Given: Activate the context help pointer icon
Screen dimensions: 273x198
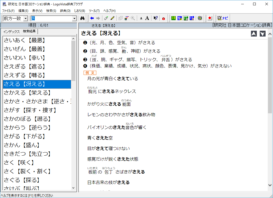Looking at the screenshot, I should point(155,18).
